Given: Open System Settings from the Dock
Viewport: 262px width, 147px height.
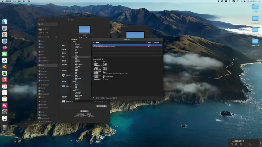Looking at the screenshot, I should pyautogui.click(x=5, y=112).
